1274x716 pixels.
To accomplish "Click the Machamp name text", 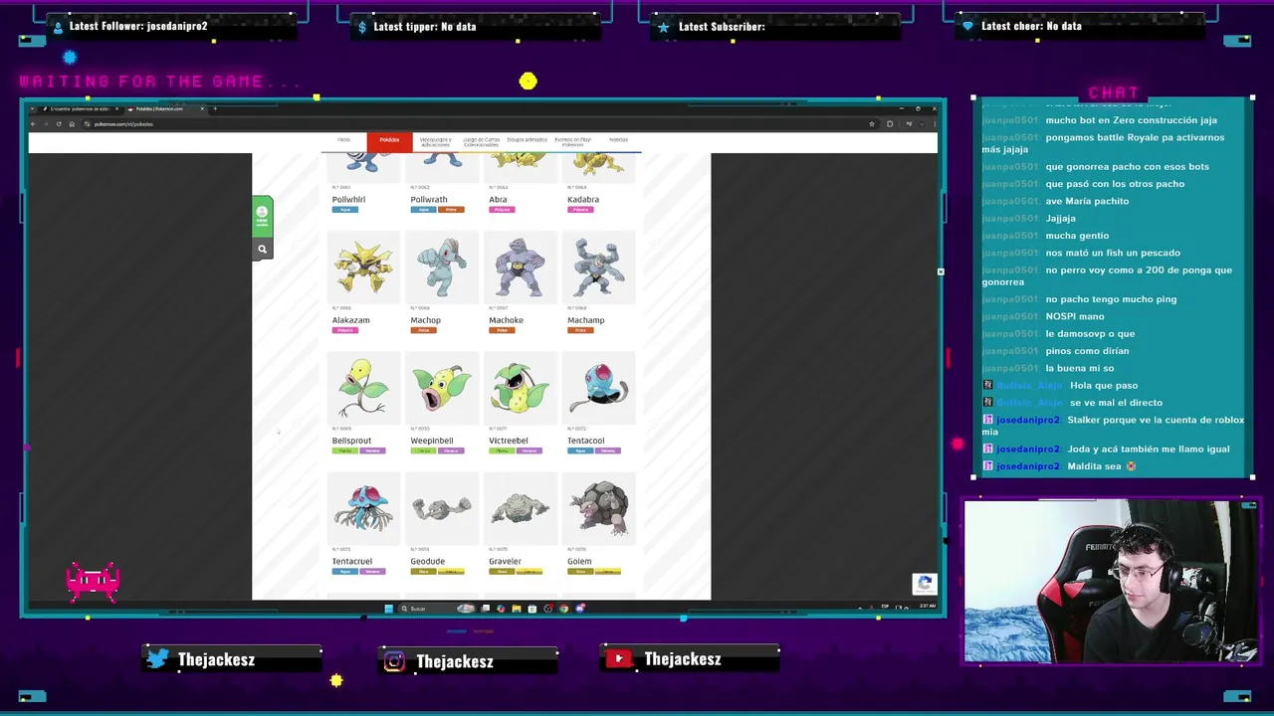I will [x=585, y=320].
